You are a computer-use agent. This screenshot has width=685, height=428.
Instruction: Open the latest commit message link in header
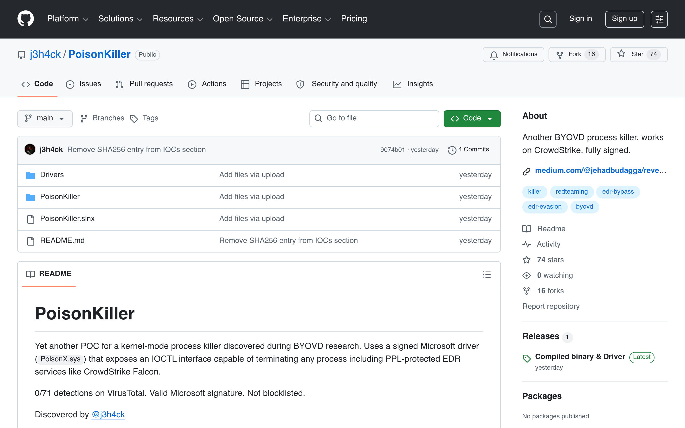(x=136, y=150)
